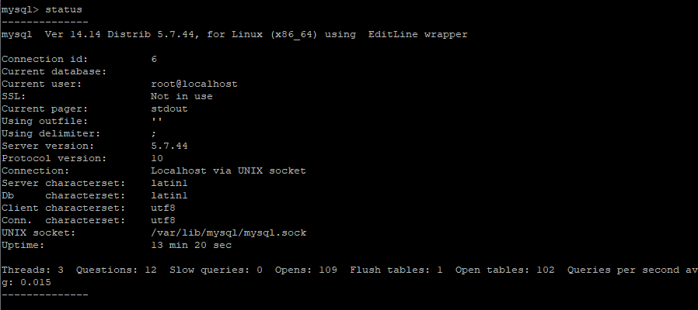Click the utf8 value for Client characterset
The image size is (698, 310).
tap(162, 208)
